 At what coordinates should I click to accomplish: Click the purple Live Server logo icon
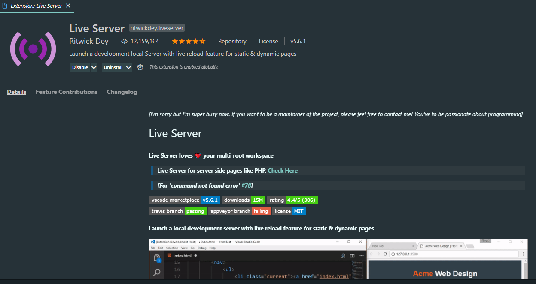pos(33,49)
